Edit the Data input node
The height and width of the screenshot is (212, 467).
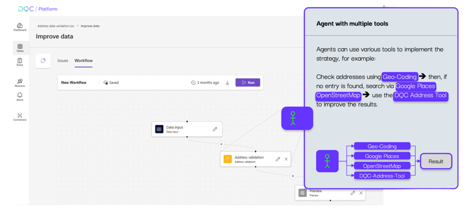(215, 129)
